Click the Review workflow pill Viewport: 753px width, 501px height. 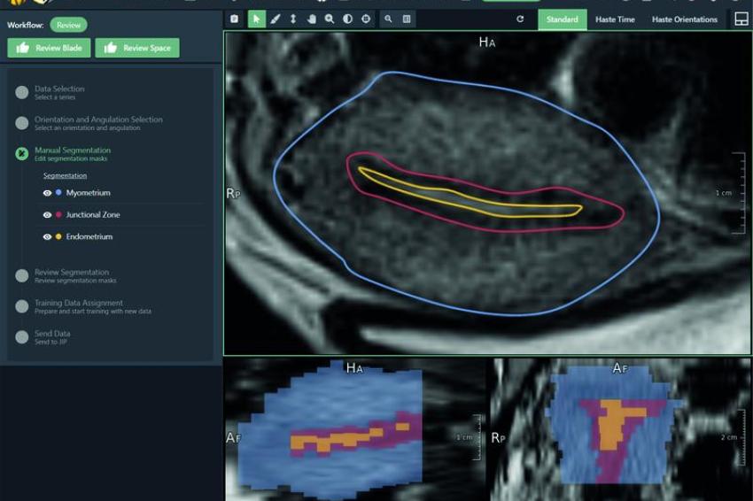pos(68,25)
